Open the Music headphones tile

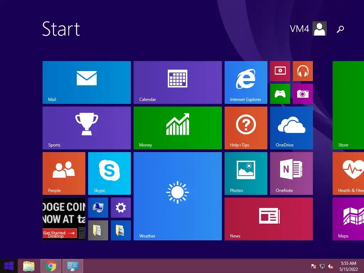(303, 71)
